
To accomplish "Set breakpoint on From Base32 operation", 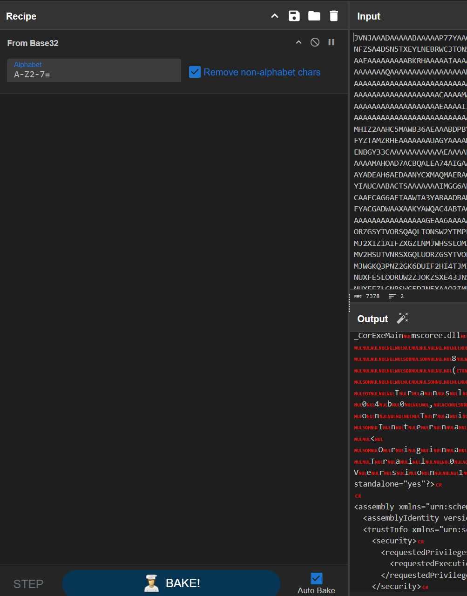I will click(332, 42).
